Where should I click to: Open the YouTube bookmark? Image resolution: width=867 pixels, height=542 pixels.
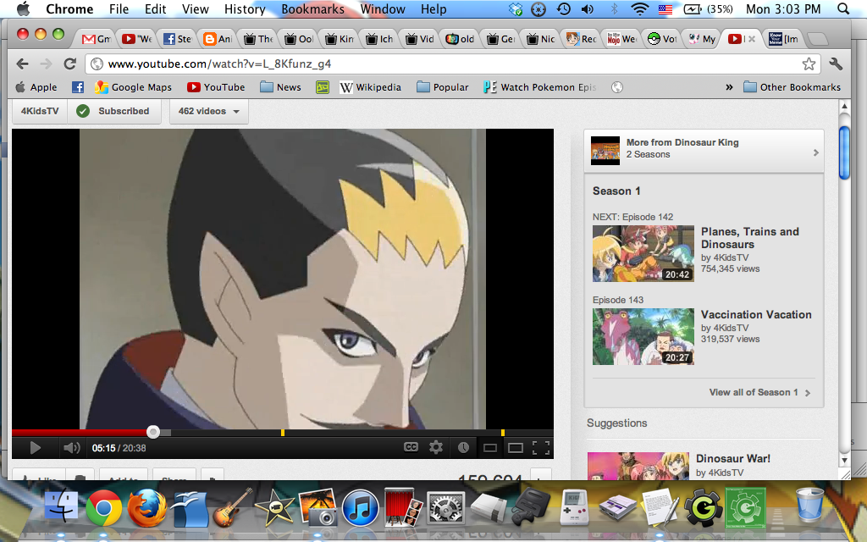pyautogui.click(x=216, y=87)
